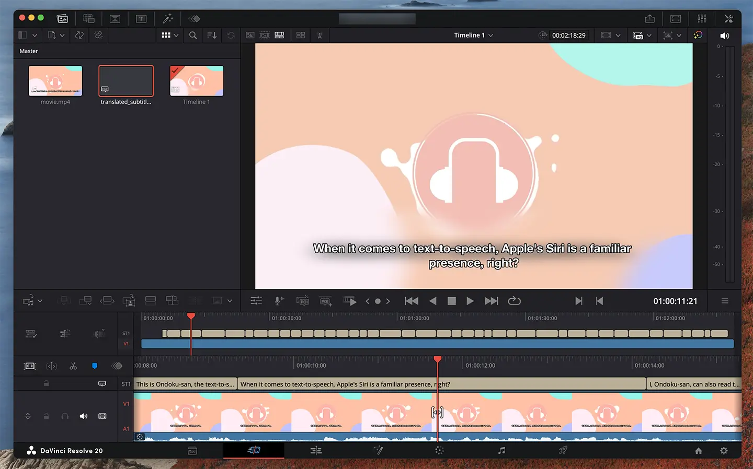753x469 pixels.
Task: Switch to the Fairlight page
Action: tap(501, 450)
